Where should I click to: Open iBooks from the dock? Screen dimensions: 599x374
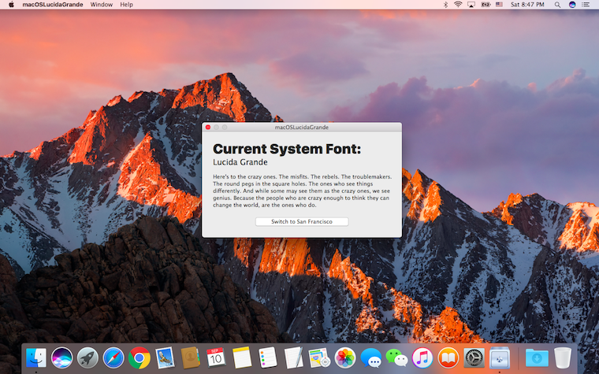pos(448,357)
